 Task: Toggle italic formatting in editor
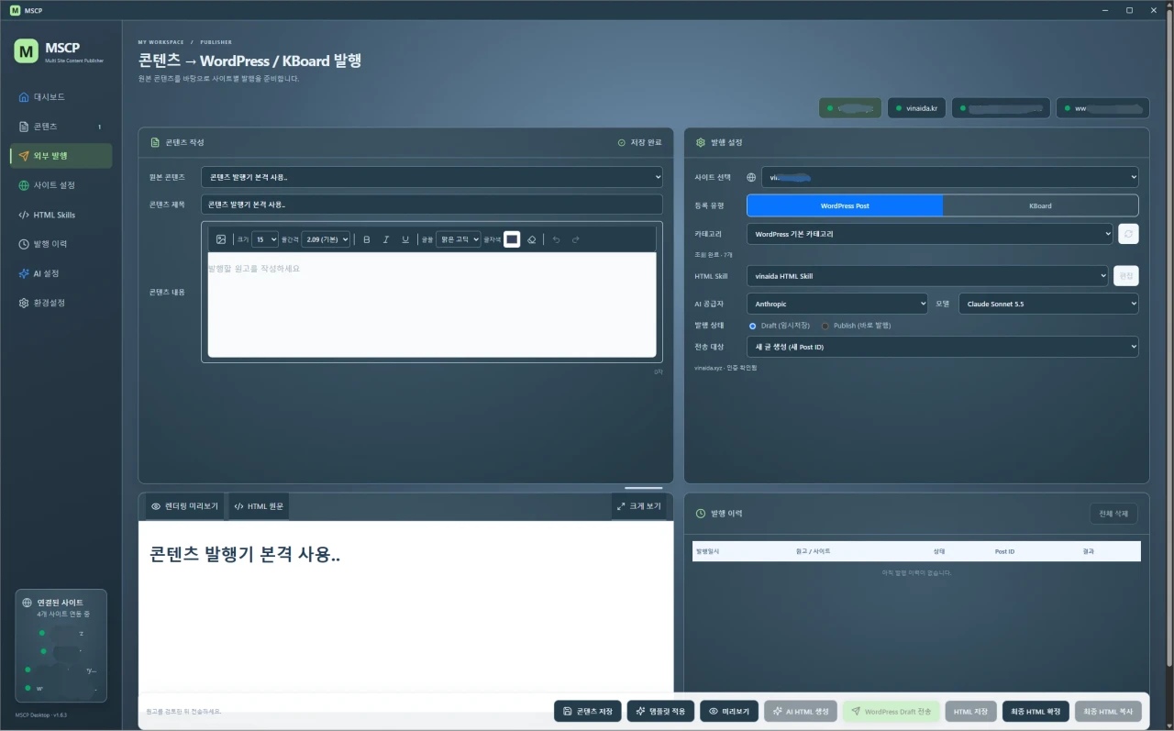386,239
